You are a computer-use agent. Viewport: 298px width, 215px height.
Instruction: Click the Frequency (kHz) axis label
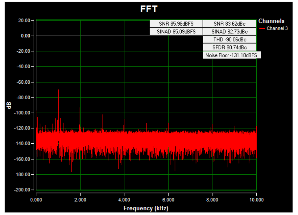[x=146, y=208]
